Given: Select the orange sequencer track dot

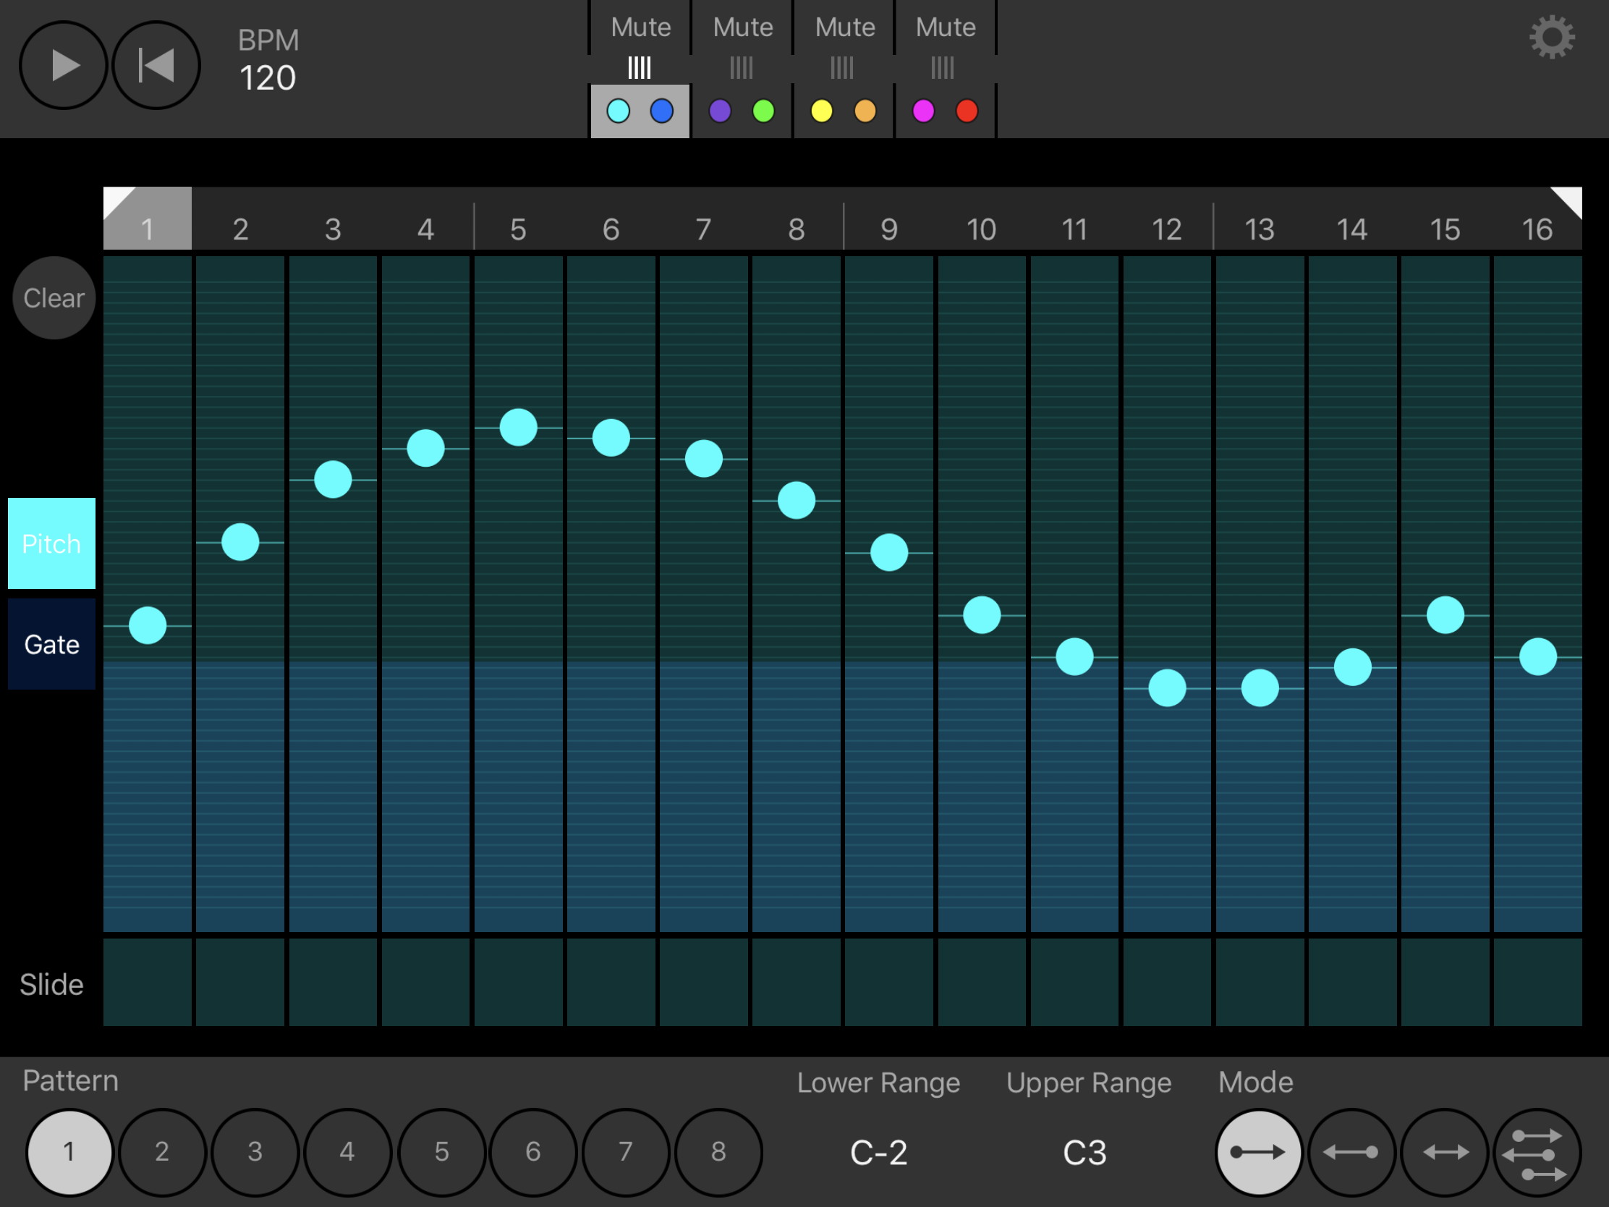Looking at the screenshot, I should pos(865,111).
